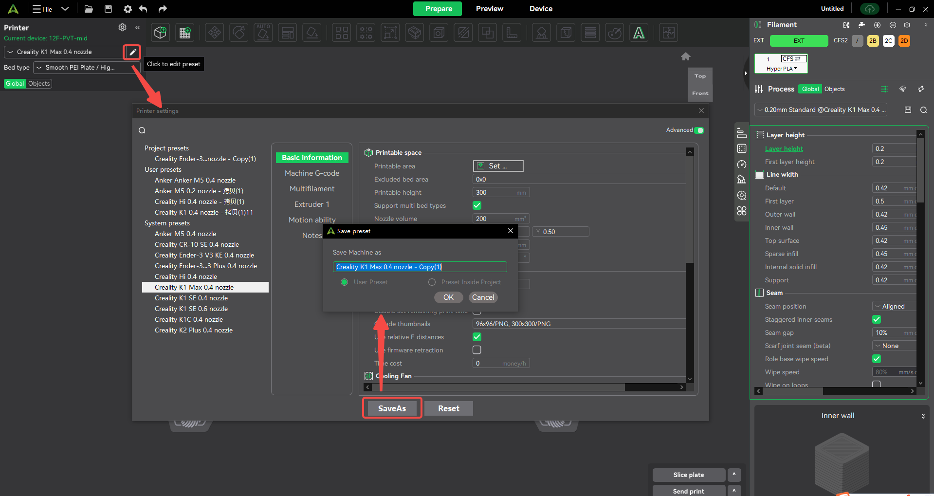Uncheck Use relative E distances
Viewport: 934px width, 496px height.
tap(477, 337)
